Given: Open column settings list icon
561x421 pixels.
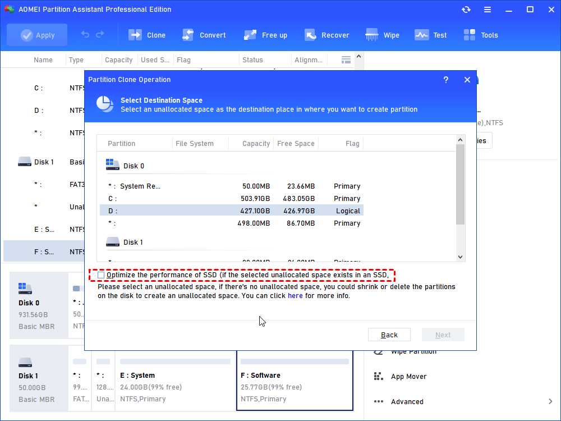Looking at the screenshot, I should [346, 60].
